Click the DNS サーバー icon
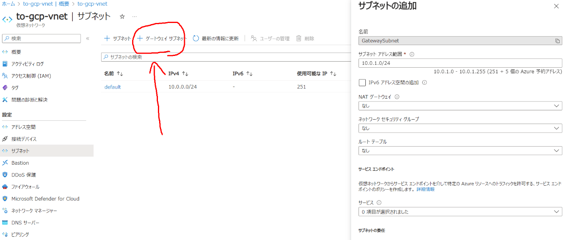564x240 pixels. click(x=5, y=223)
